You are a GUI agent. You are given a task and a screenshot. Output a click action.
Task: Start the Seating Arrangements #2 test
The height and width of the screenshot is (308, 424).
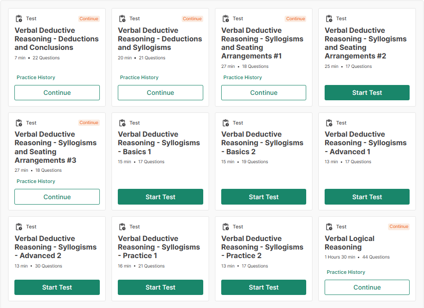coord(367,93)
